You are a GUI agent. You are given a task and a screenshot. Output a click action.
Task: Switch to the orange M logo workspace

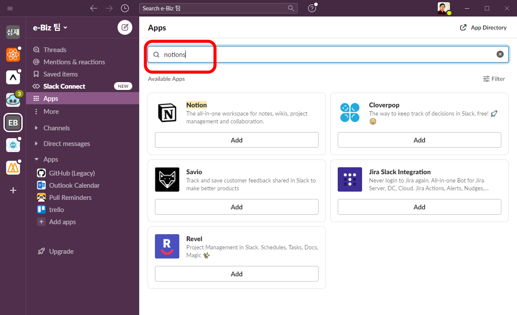[x=13, y=168]
